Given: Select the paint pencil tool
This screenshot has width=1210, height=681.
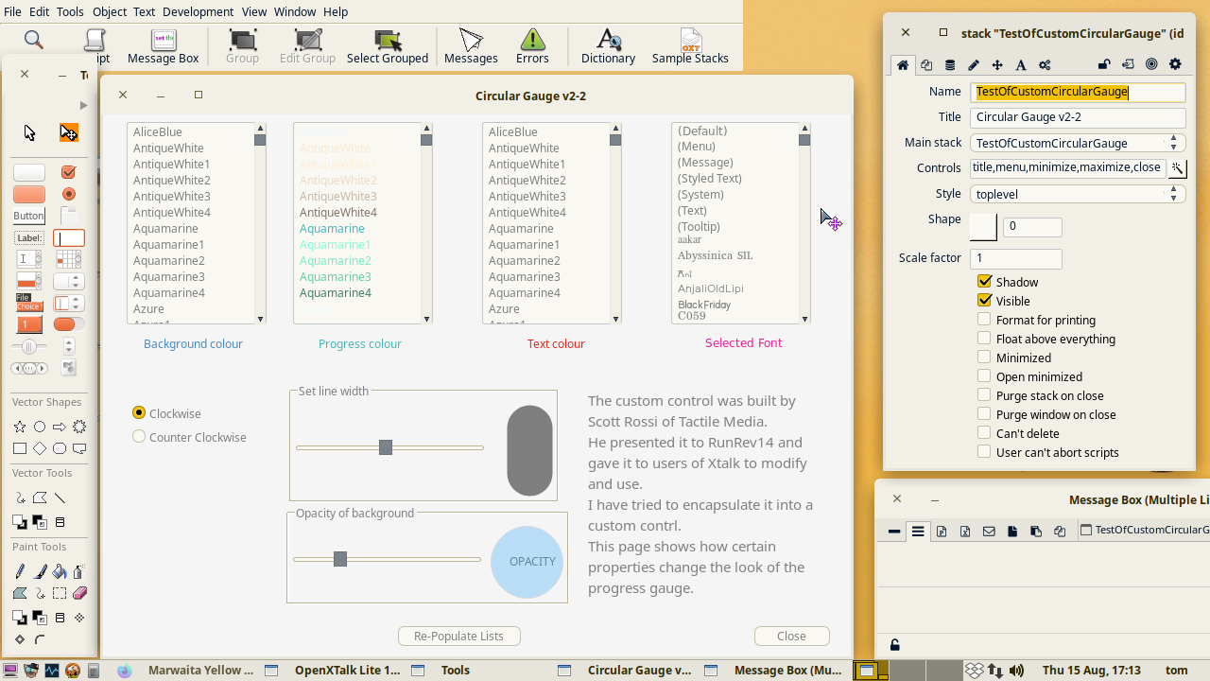Looking at the screenshot, I should coord(20,571).
